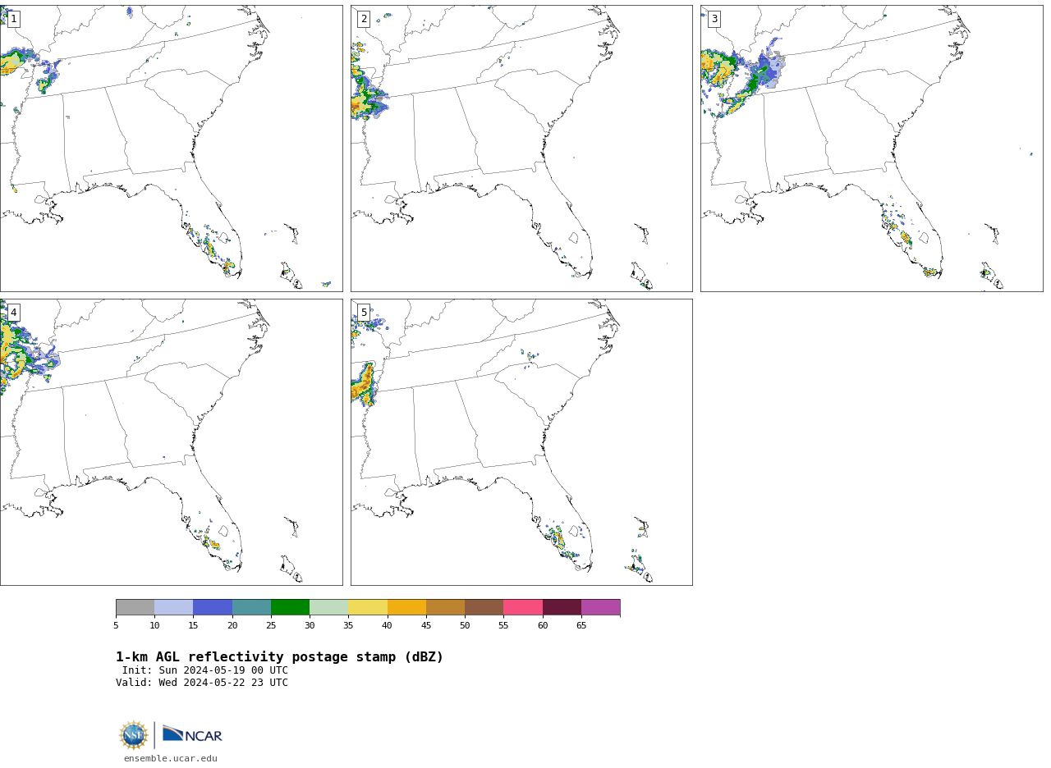Open postage stamp map member 4
The height and width of the screenshot is (768, 1051).
[171, 442]
